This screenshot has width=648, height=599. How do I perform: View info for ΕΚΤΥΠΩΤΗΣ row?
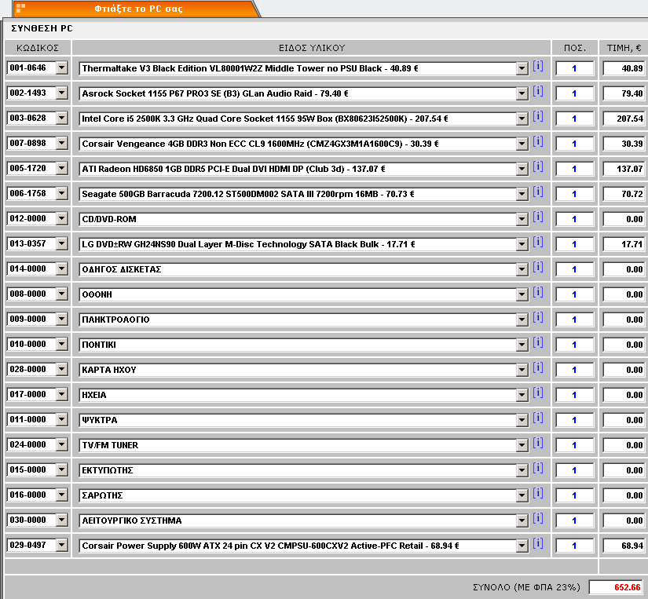538,468
